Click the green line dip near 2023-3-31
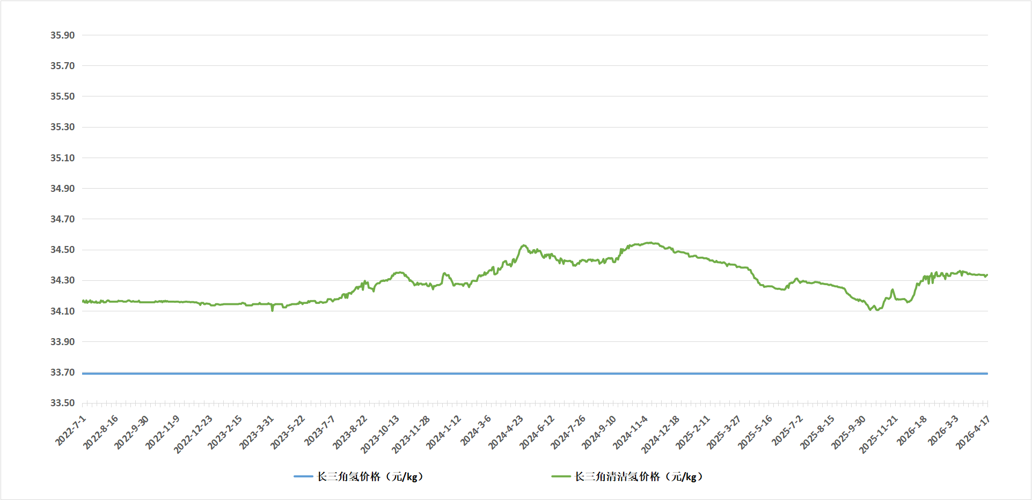This screenshot has height=500, width=1032. (273, 309)
